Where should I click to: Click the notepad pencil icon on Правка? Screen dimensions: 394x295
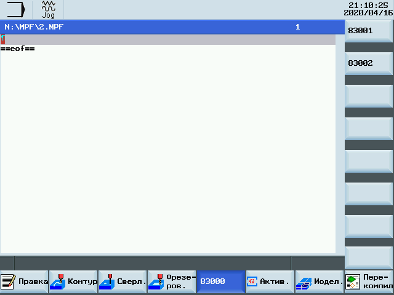(8, 281)
